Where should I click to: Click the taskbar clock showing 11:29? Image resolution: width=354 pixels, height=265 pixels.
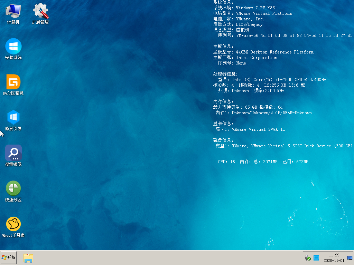click(x=334, y=255)
